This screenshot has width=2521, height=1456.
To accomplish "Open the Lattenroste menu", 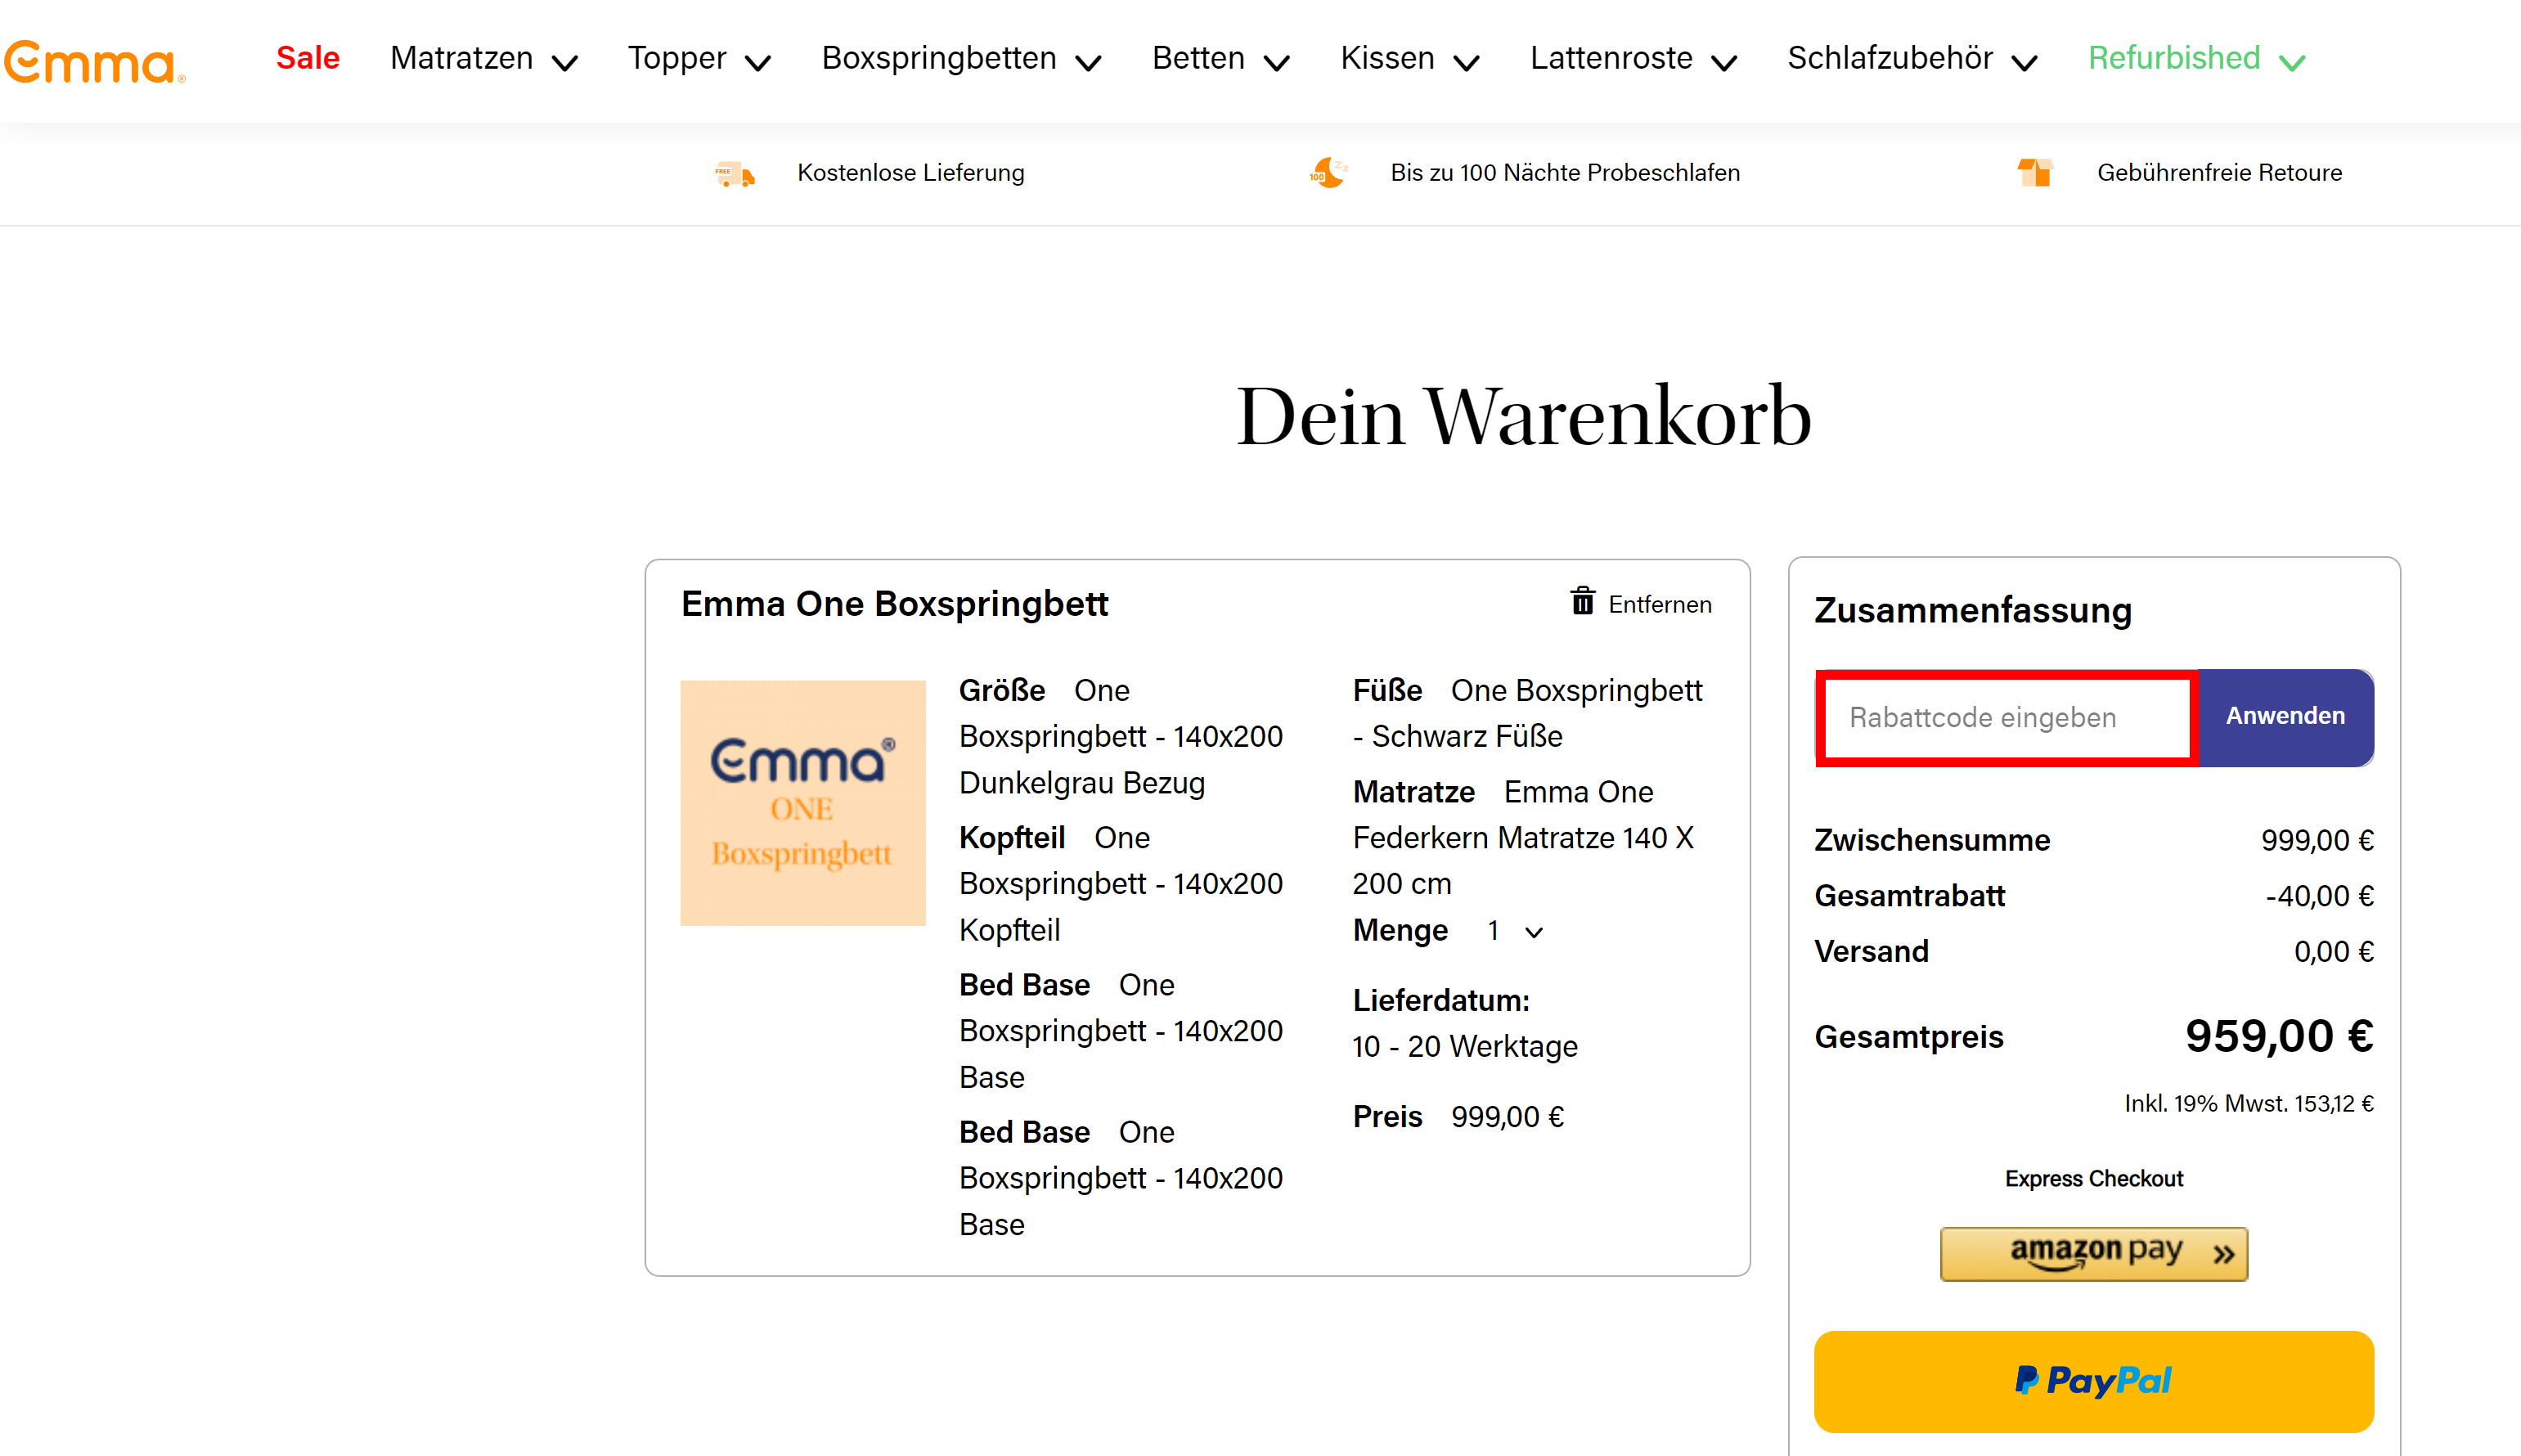I will [x=1611, y=58].
